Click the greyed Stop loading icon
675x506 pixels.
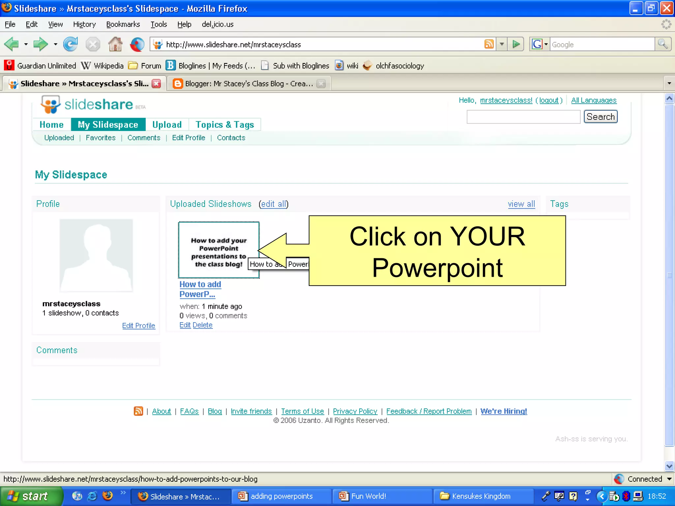click(x=93, y=44)
